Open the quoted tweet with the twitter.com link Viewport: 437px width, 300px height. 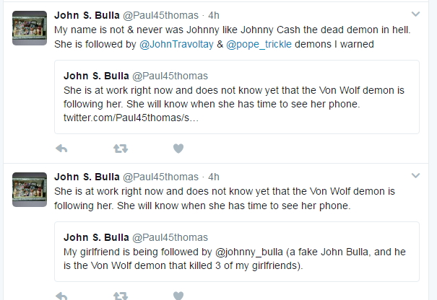coord(237,97)
